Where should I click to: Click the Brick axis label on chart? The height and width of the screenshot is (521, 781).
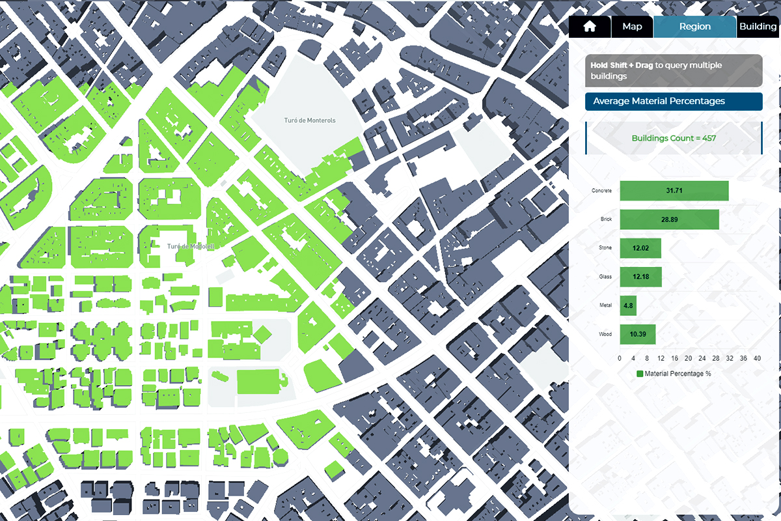pos(605,219)
